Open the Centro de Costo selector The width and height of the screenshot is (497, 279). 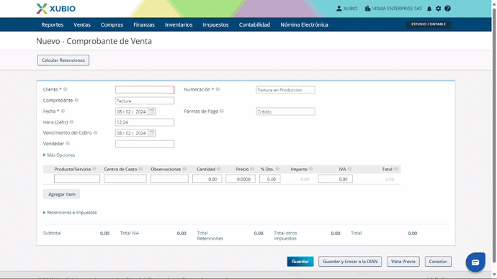125,179
